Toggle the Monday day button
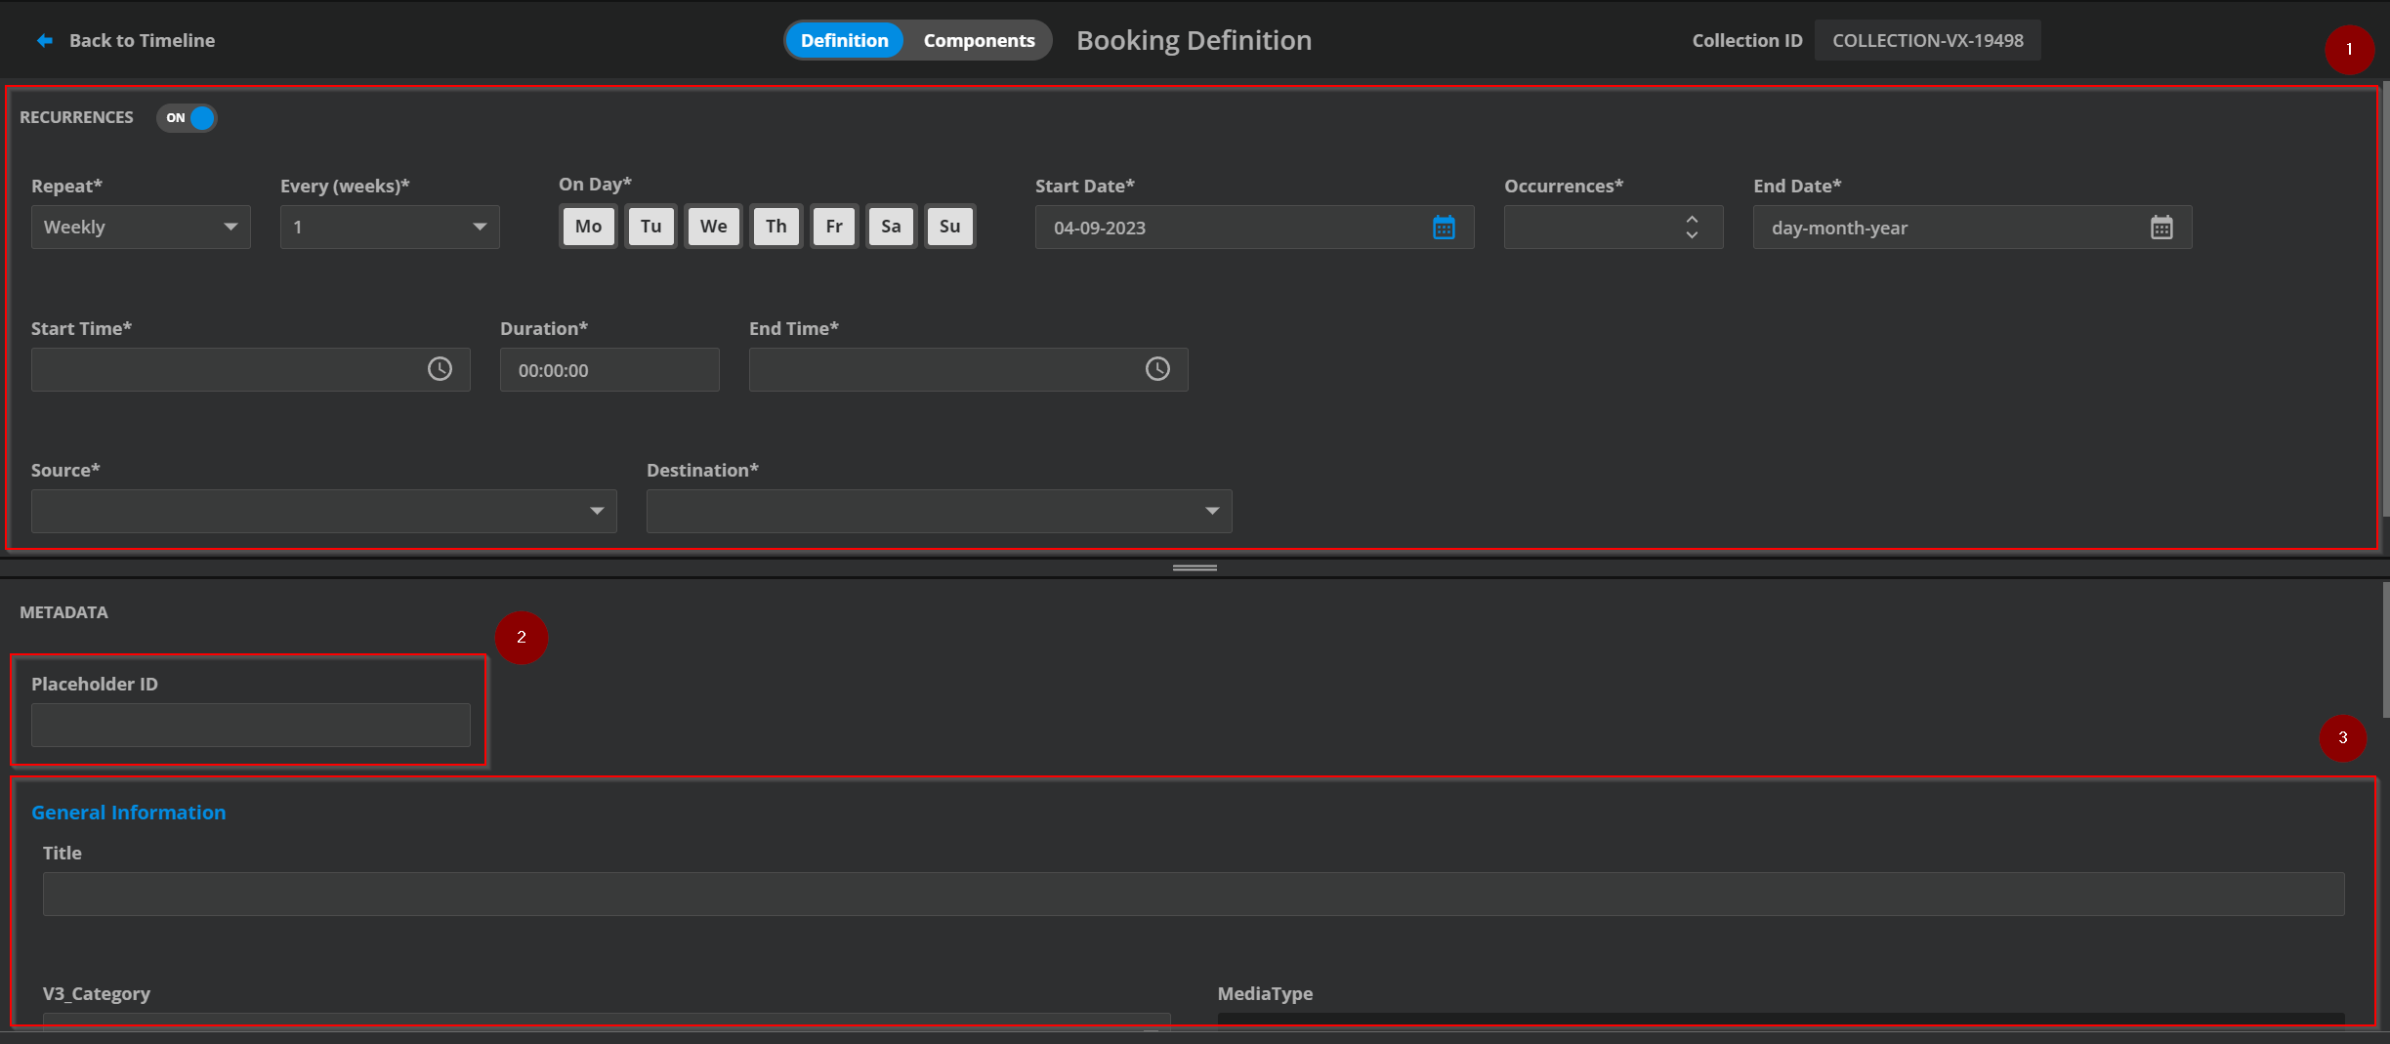The width and height of the screenshot is (2390, 1044). coord(588,227)
